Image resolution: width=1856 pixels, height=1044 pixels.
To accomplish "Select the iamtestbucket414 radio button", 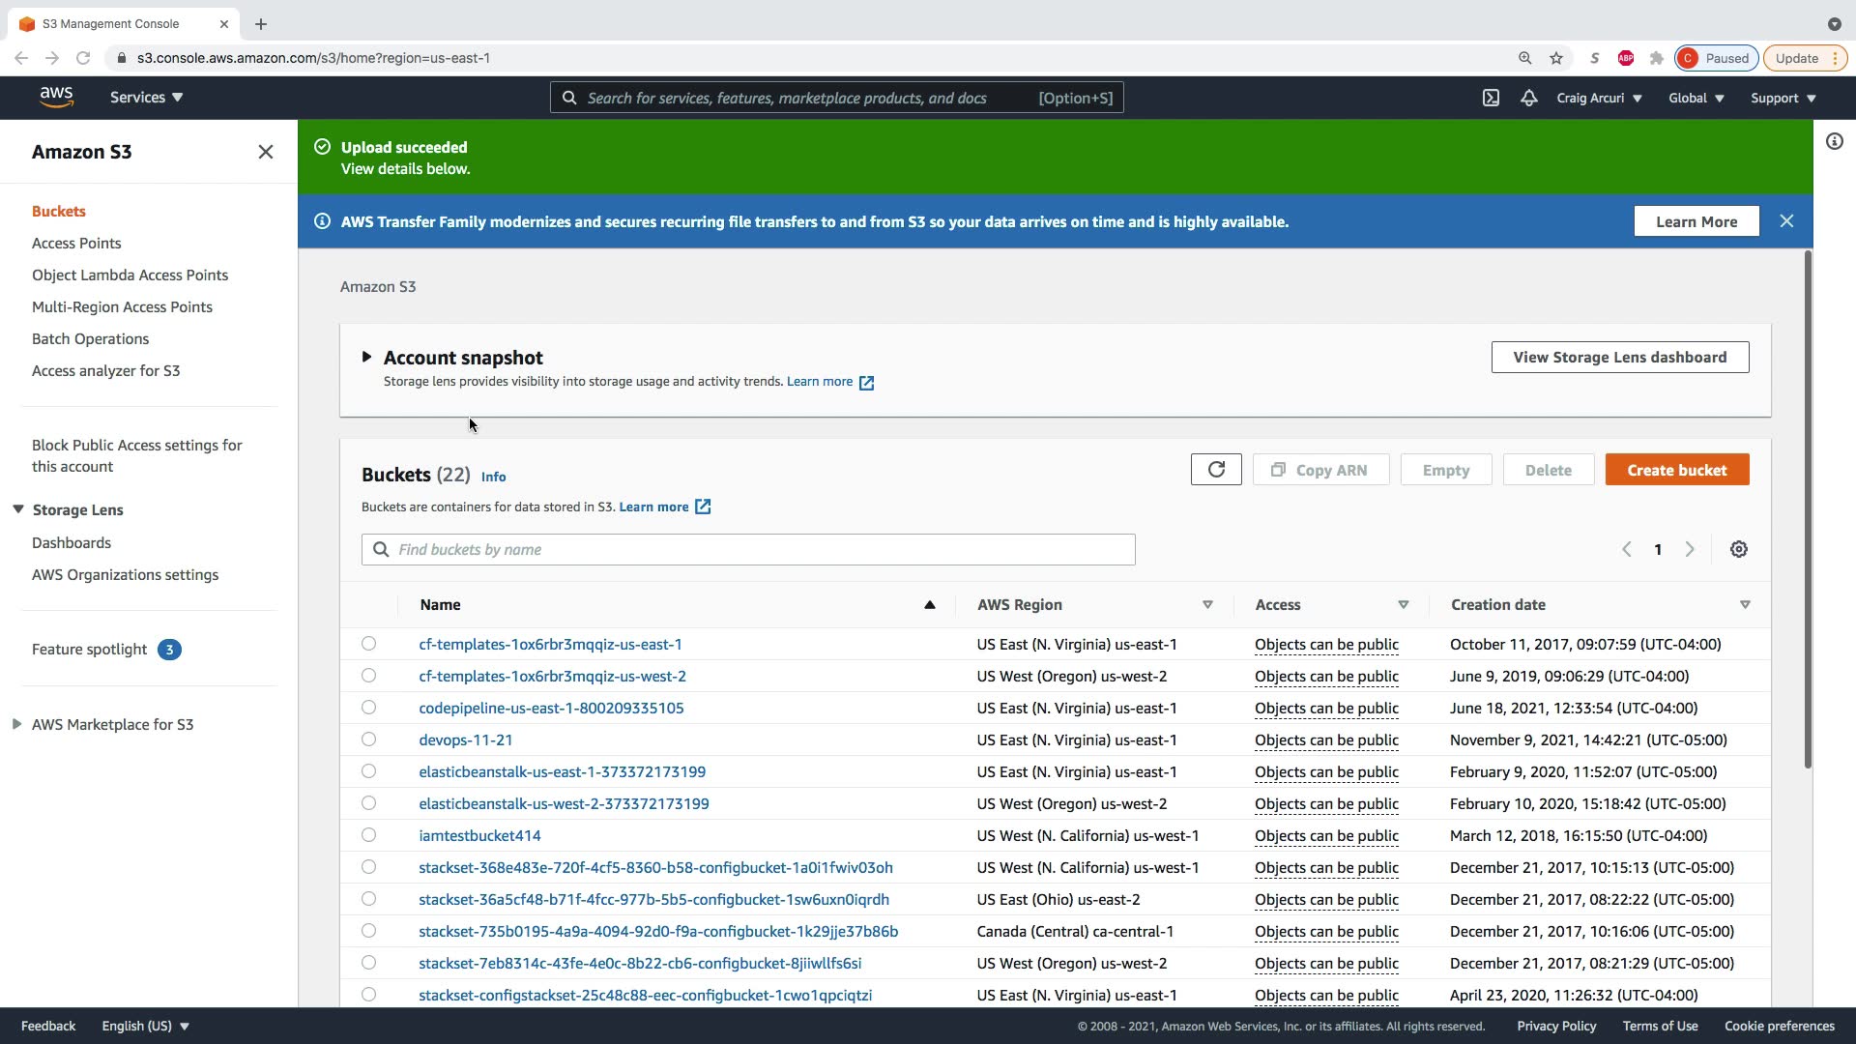I will 368,835.
